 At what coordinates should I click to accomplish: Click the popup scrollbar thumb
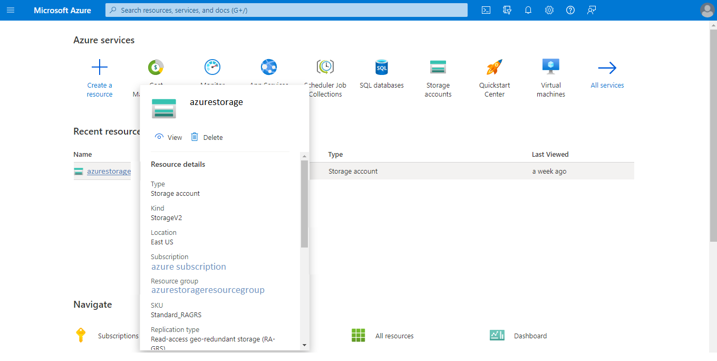click(304, 204)
